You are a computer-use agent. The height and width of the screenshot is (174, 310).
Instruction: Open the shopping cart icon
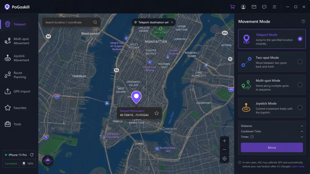pos(233,7)
